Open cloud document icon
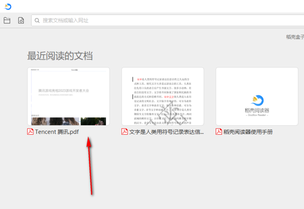This screenshot has width=304, height=209. tap(21, 20)
